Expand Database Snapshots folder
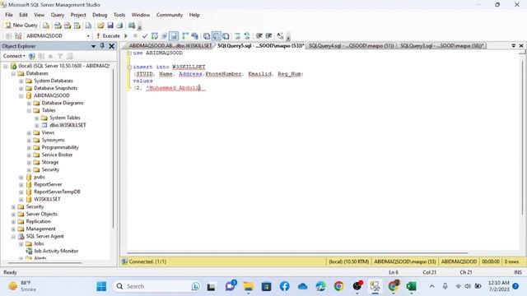The height and width of the screenshot is (296, 527). click(x=21, y=88)
